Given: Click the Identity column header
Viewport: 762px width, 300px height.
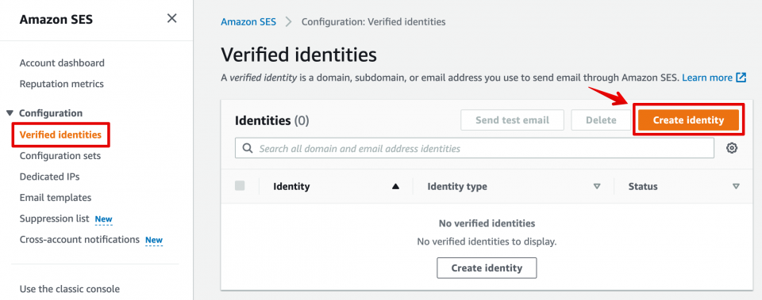Looking at the screenshot, I should coord(291,187).
